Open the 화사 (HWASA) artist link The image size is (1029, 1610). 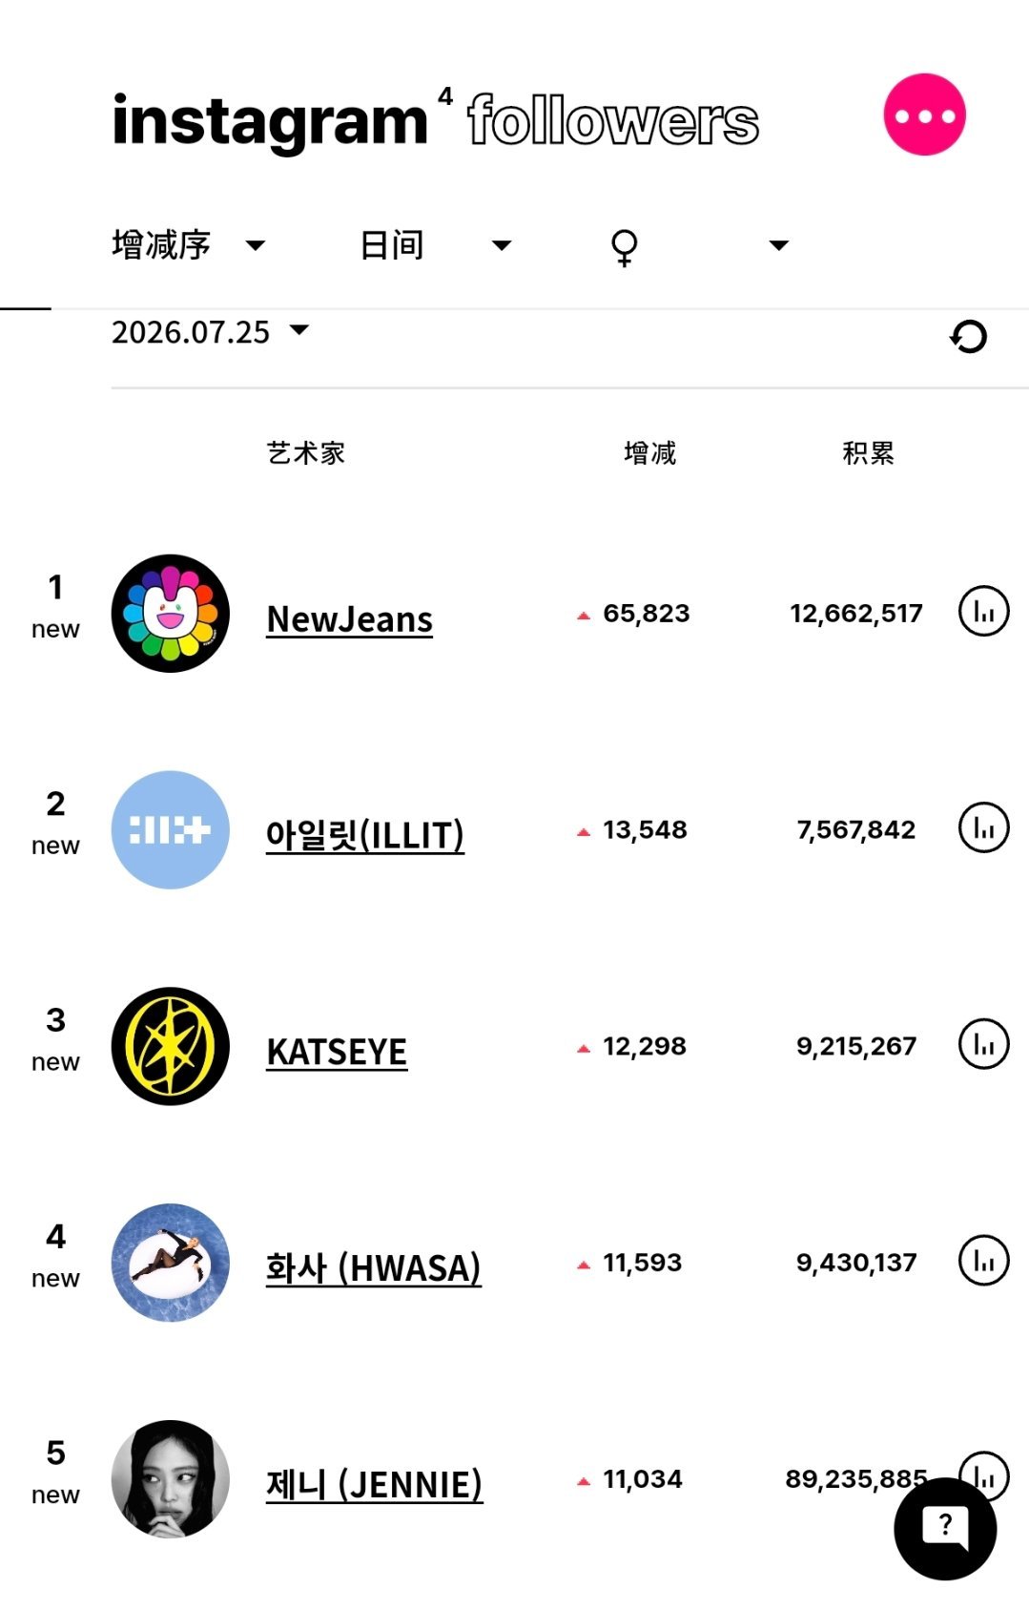point(373,1268)
